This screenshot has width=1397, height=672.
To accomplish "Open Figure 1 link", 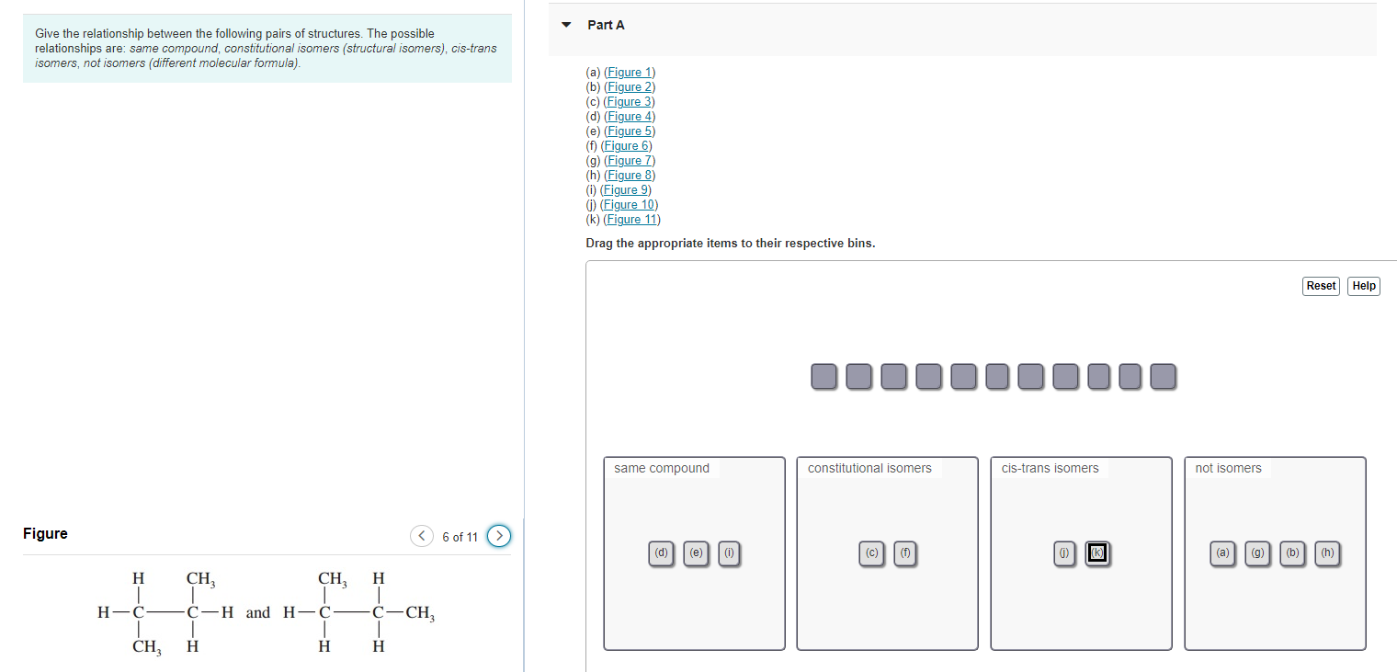I will point(630,72).
